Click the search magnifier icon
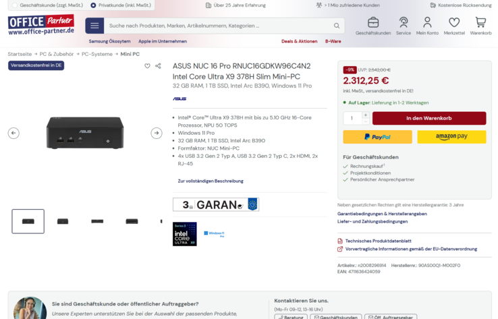Image resolution: width=498 pixels, height=319 pixels. tap(337, 26)
